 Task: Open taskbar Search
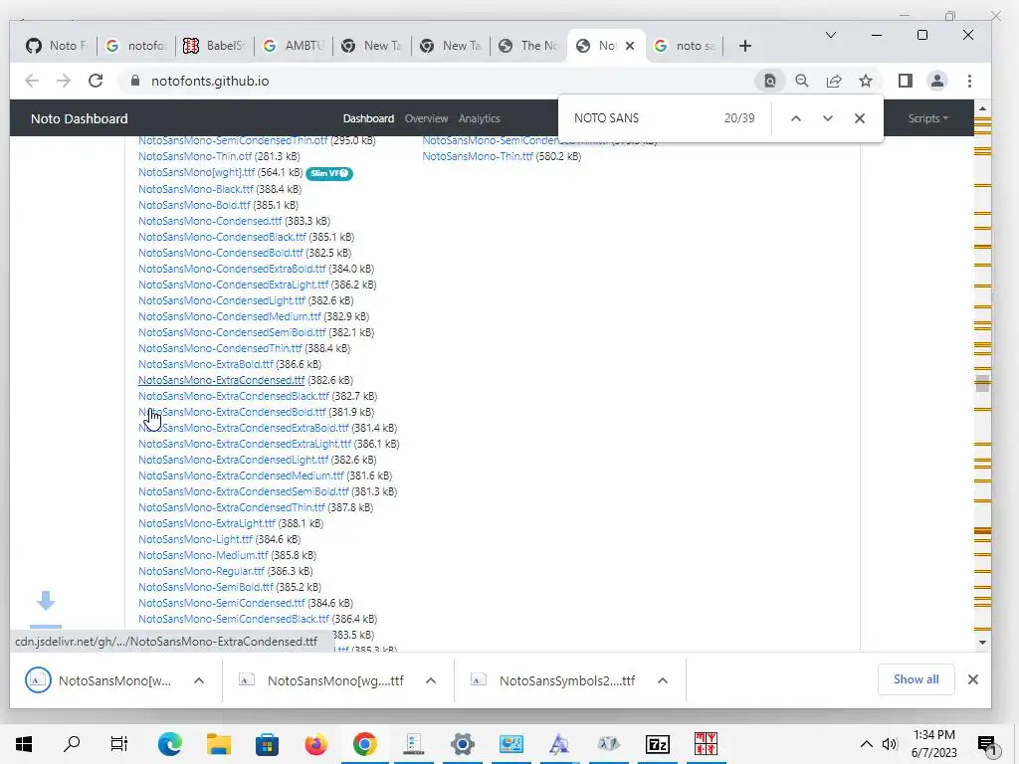(72, 744)
